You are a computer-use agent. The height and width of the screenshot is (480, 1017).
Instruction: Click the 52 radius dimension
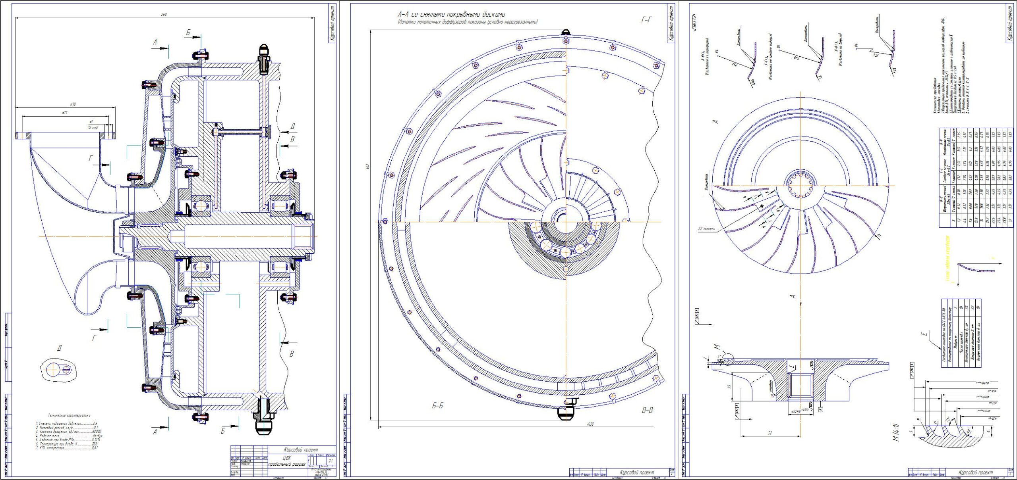tap(770, 433)
